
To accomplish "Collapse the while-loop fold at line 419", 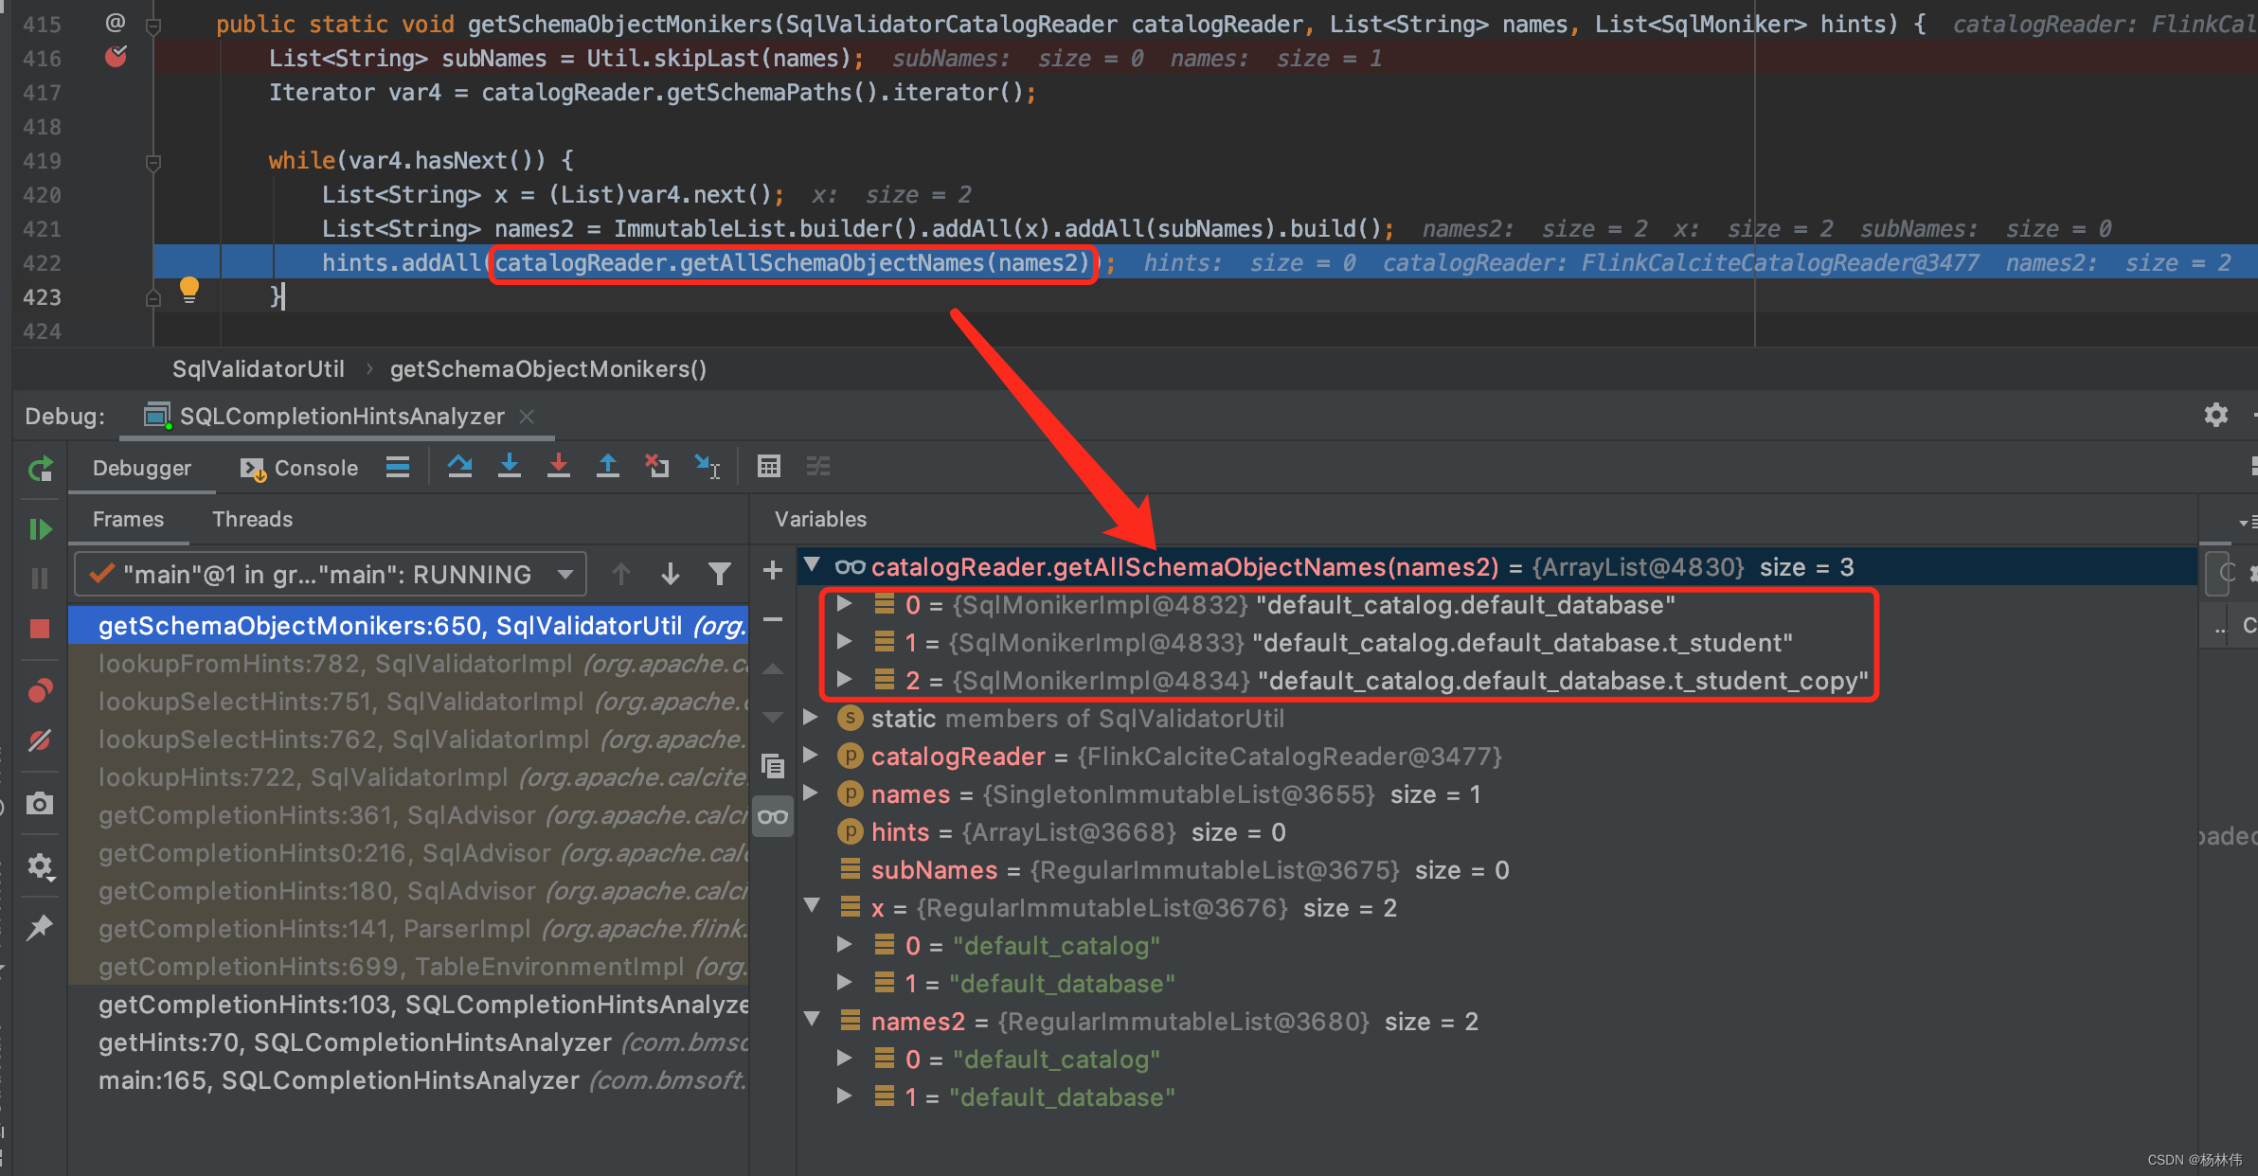I will [x=153, y=162].
